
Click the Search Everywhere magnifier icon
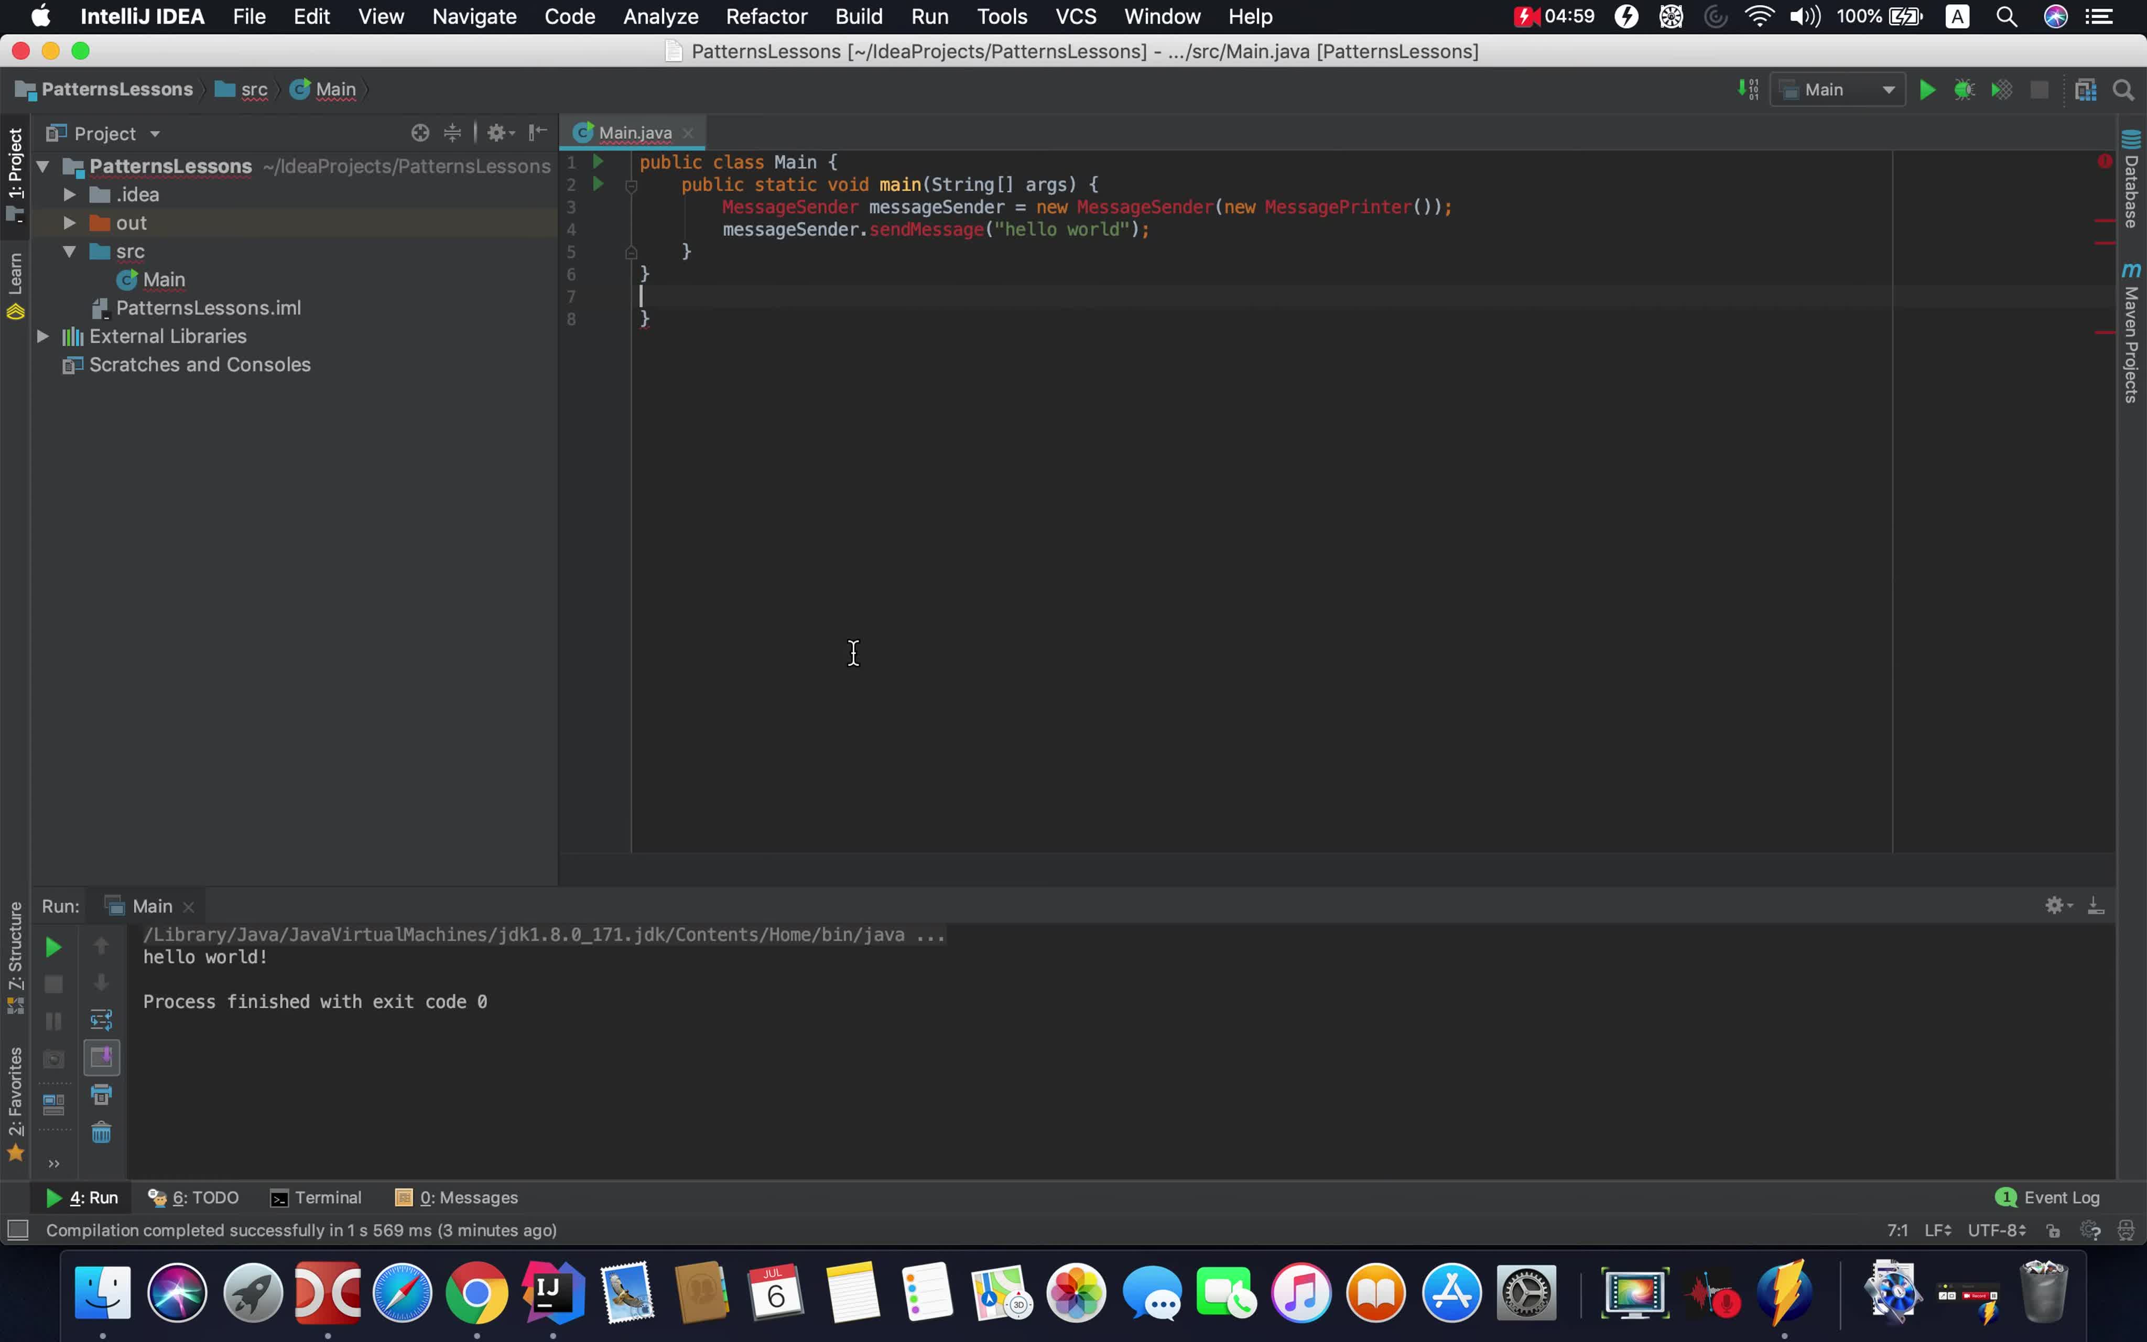(2123, 90)
